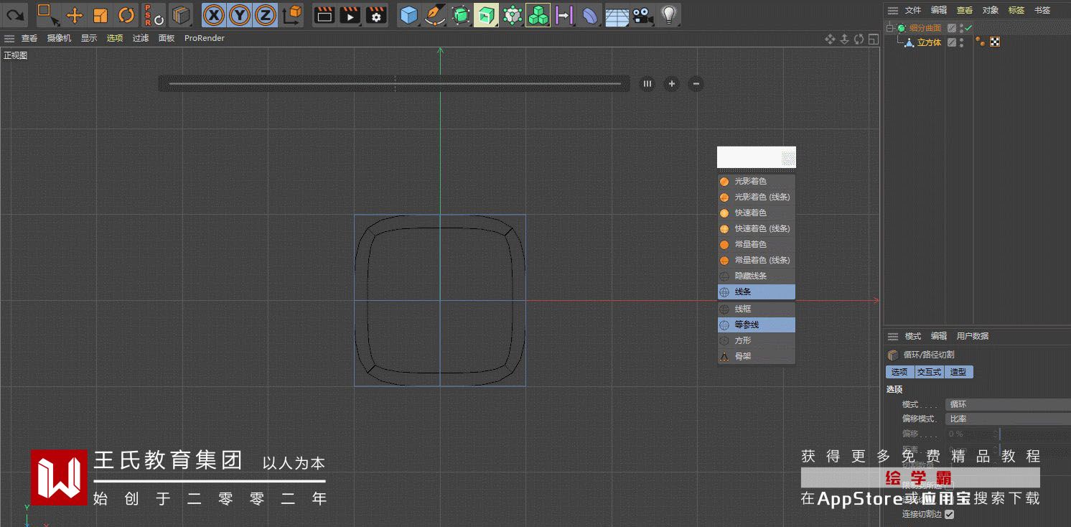Viewport: 1071px width, 527px height.
Task: Click the camera object icon
Action: (642, 15)
